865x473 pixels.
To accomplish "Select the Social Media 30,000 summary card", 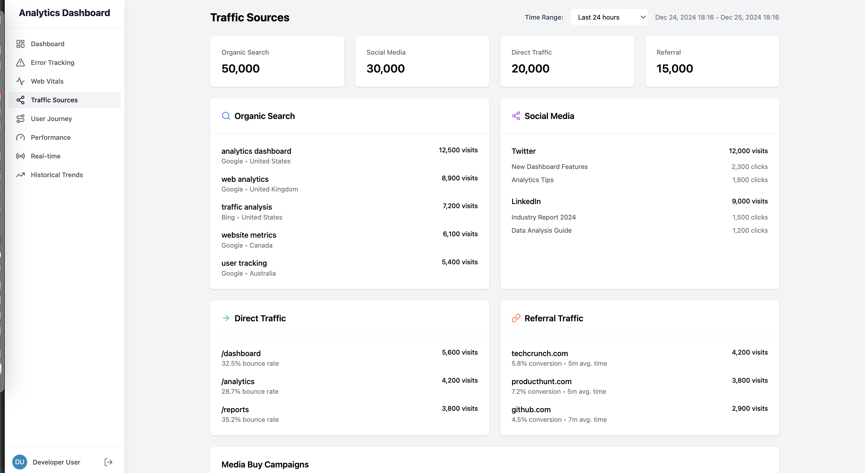I will pos(422,61).
